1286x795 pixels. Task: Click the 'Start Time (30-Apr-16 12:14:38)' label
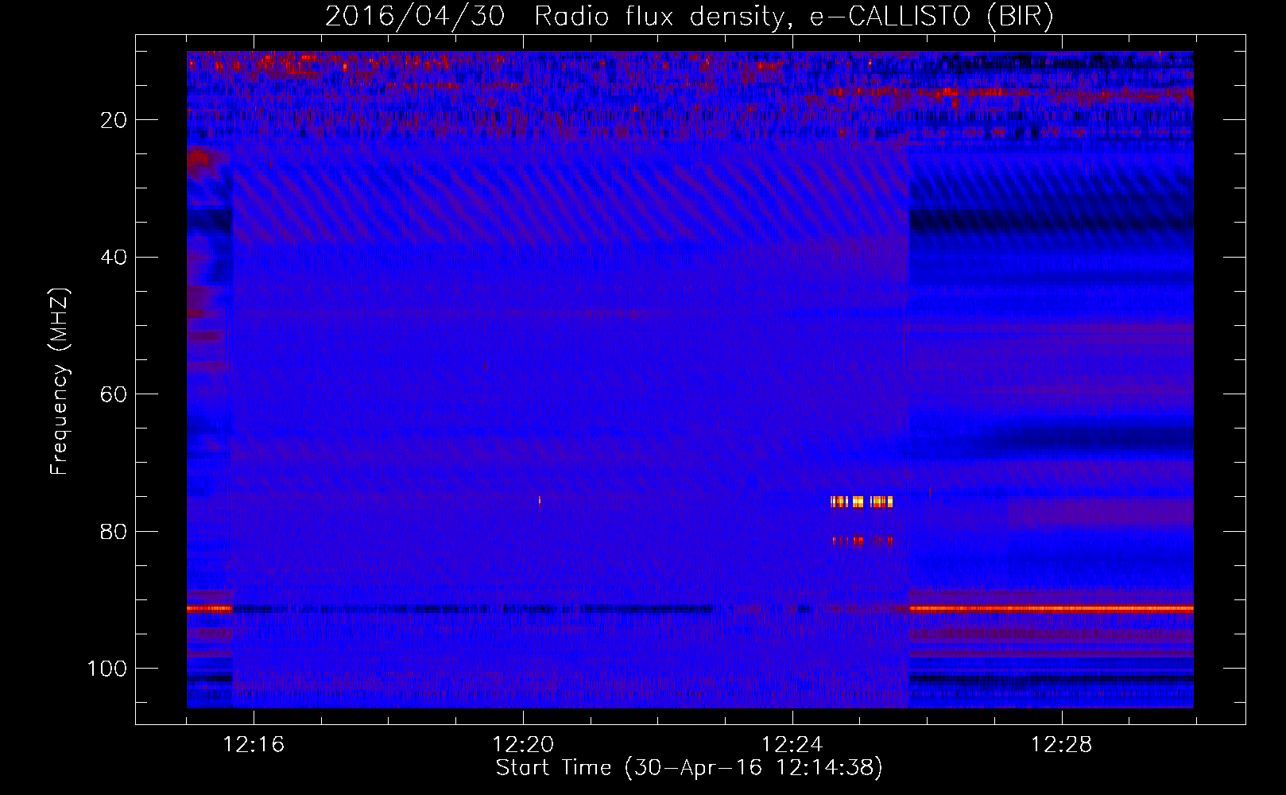pos(689,768)
